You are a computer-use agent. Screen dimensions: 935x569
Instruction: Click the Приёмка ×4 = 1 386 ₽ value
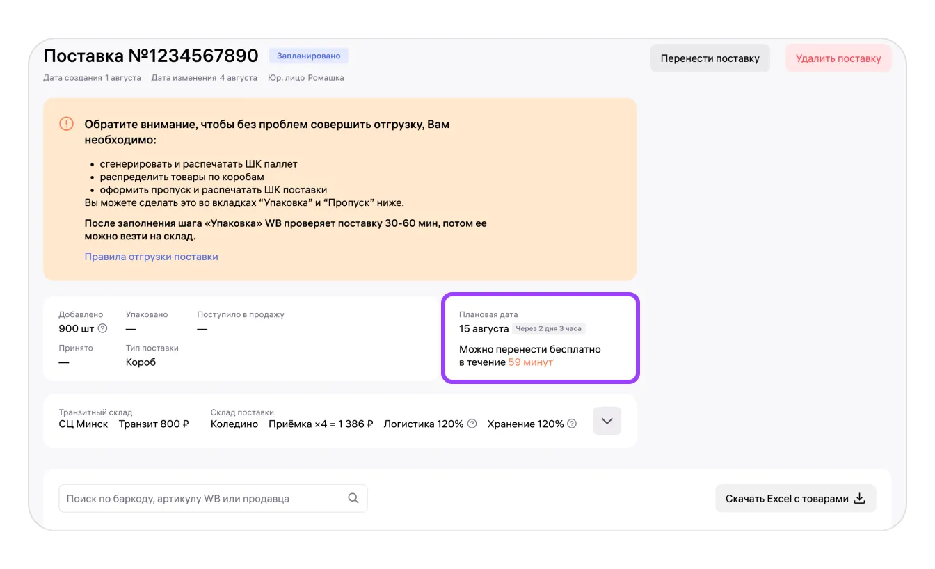[321, 424]
